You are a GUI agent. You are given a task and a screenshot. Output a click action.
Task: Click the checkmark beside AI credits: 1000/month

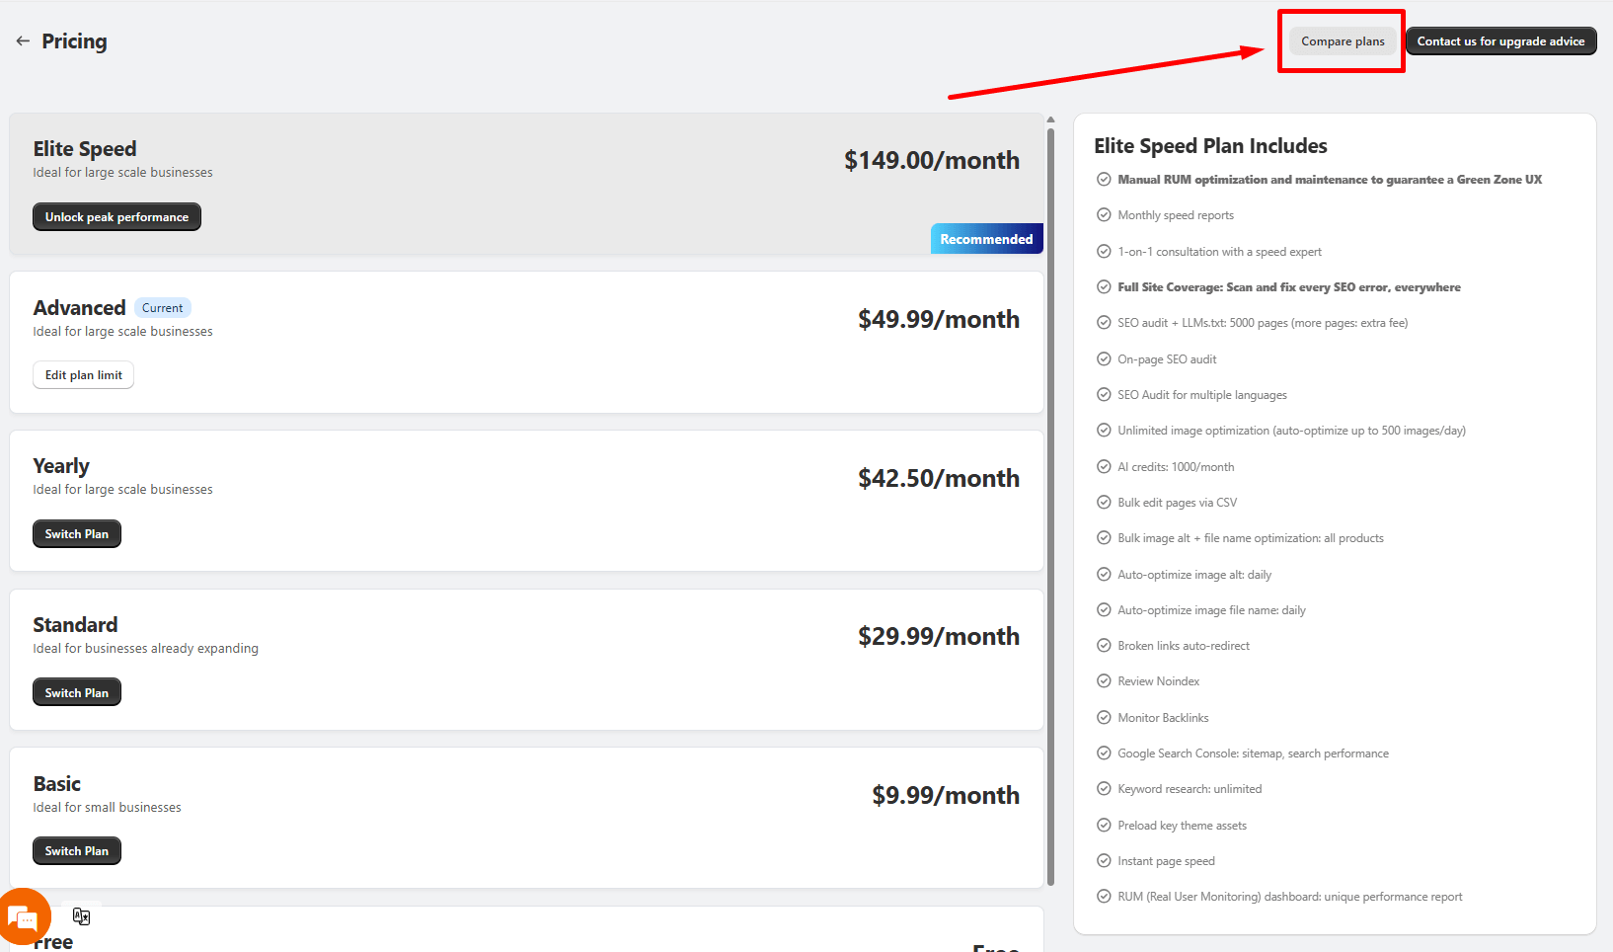click(x=1103, y=466)
